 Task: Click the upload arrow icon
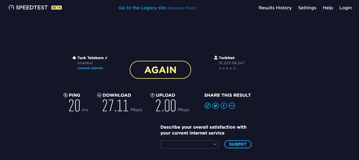point(152,95)
